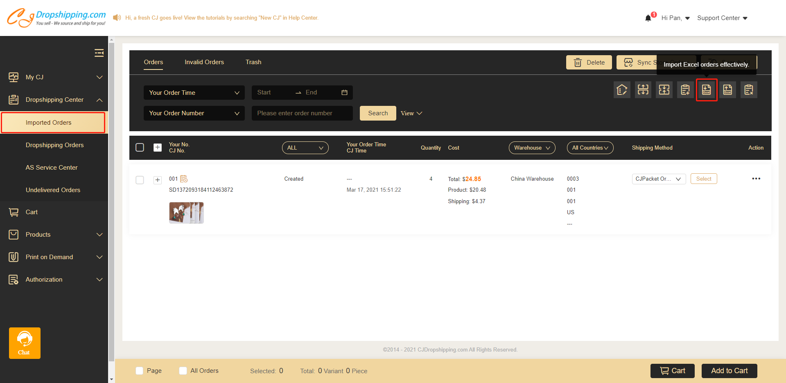Click the split order icon
The image size is (786, 383).
pyautogui.click(x=643, y=90)
